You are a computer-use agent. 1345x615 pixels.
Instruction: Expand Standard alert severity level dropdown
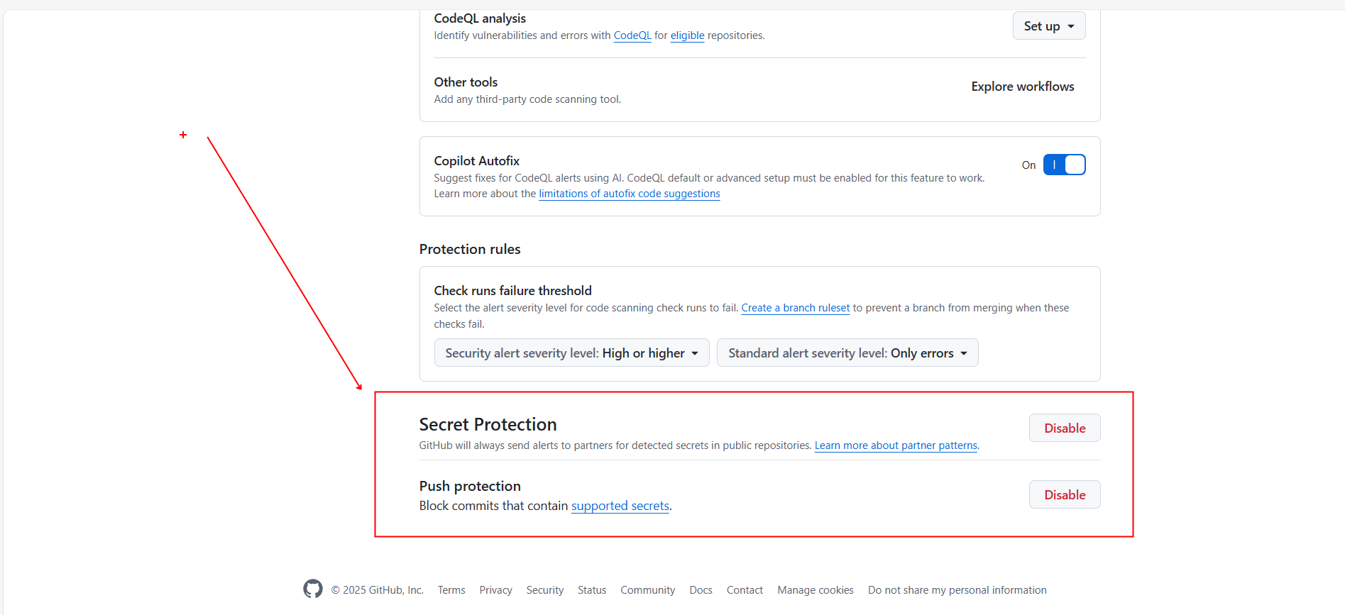tap(847, 353)
